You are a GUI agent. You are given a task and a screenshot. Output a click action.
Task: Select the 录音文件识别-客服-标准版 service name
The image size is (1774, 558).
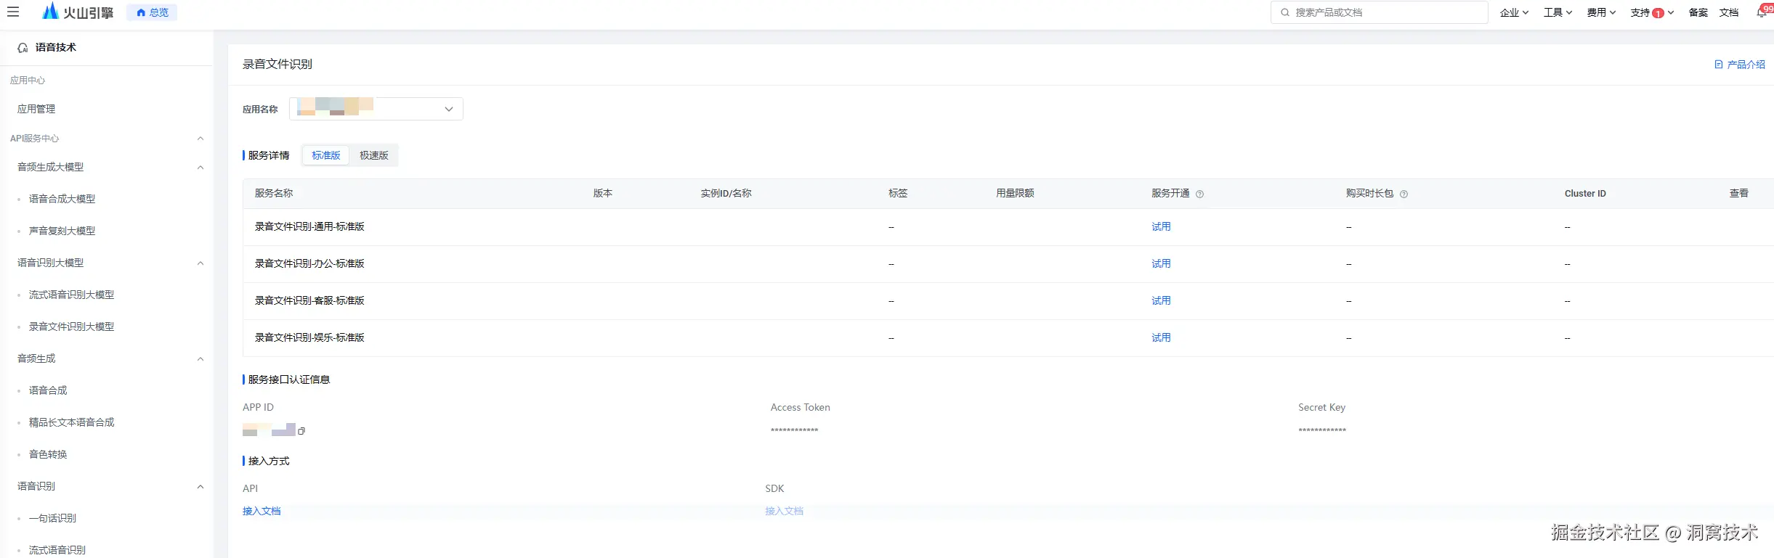coord(309,301)
